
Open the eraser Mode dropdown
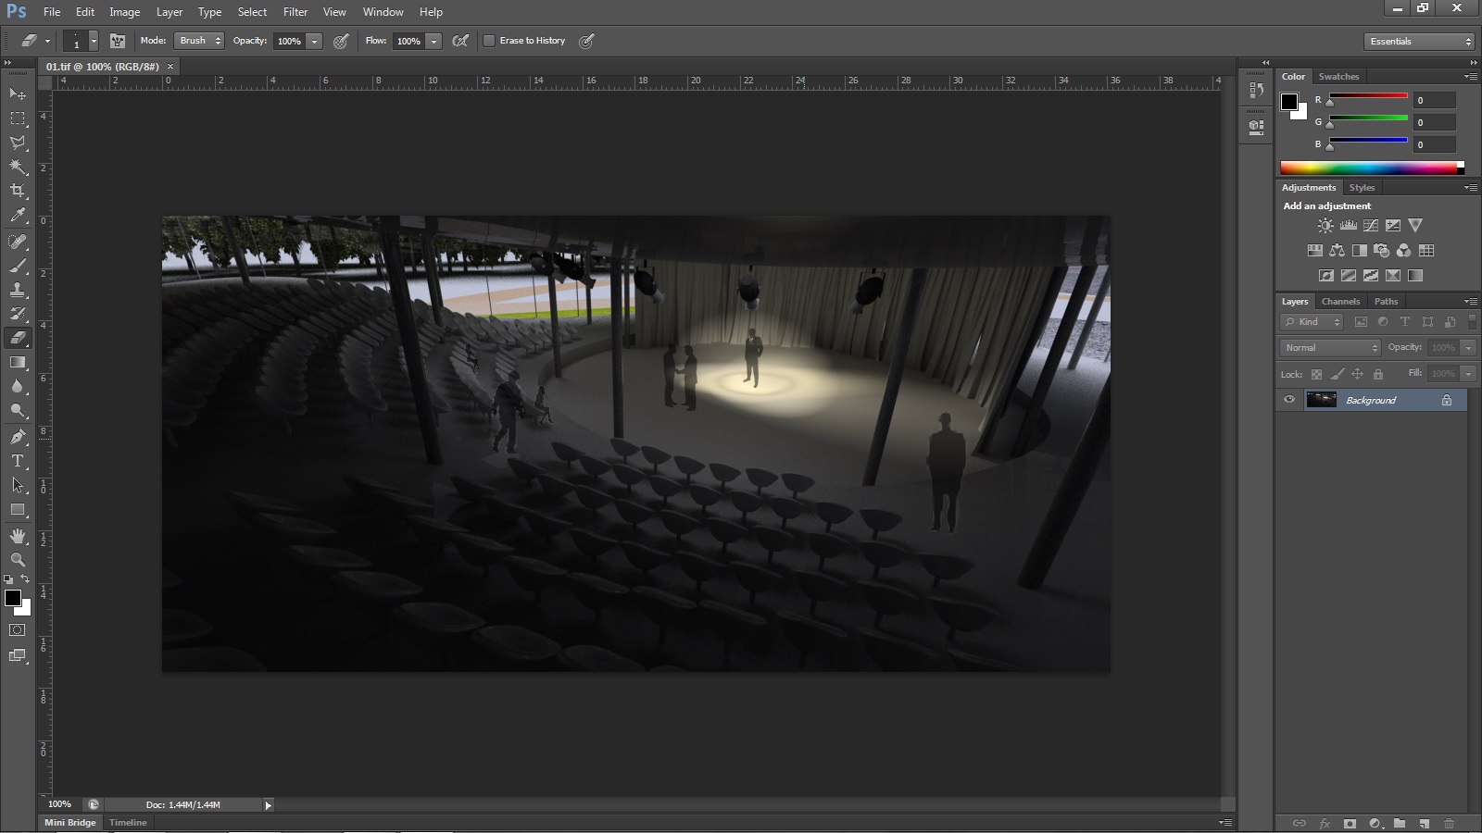(198, 41)
